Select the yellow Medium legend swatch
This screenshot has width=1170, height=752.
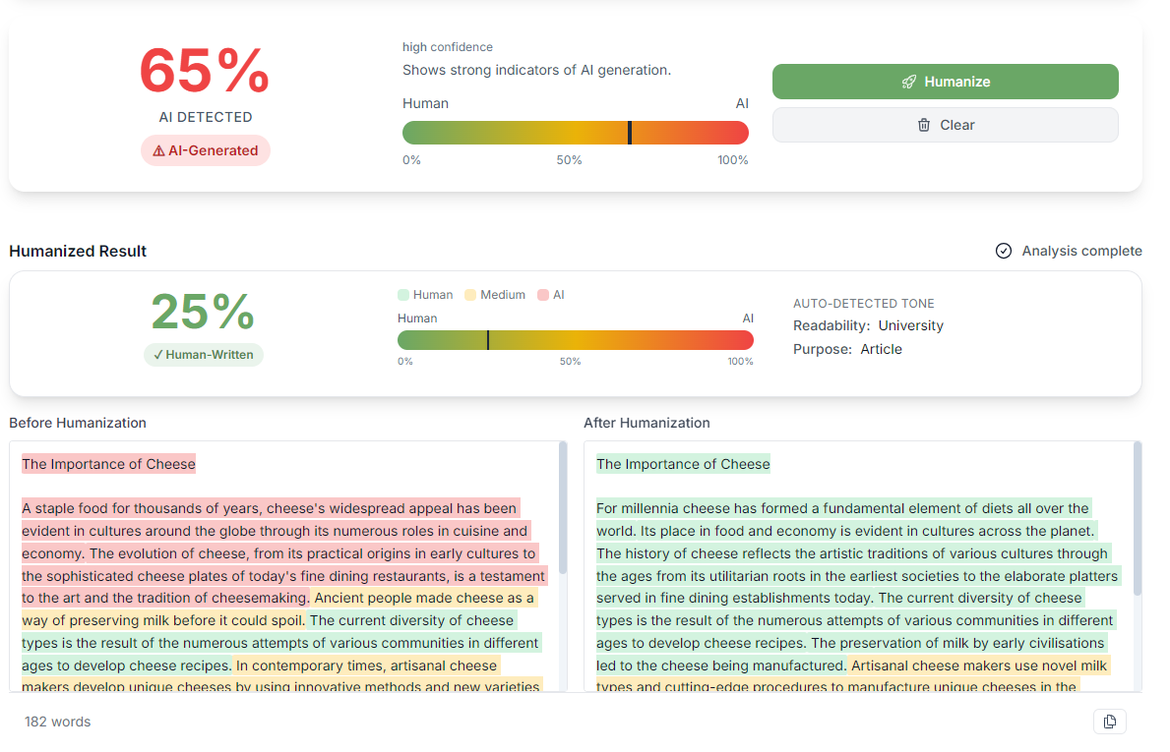[x=470, y=295]
